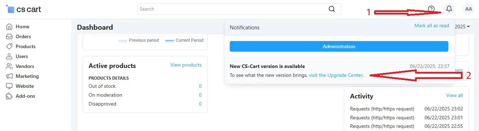Click Mark all as read
The width and height of the screenshot is (479, 131).
[432, 25]
